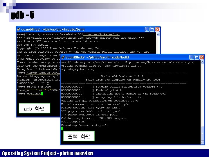Click 'Copyright (C) 2006 Free Software Foundation' line
Viewport: 209px width, 157px height.
coord(59,48)
